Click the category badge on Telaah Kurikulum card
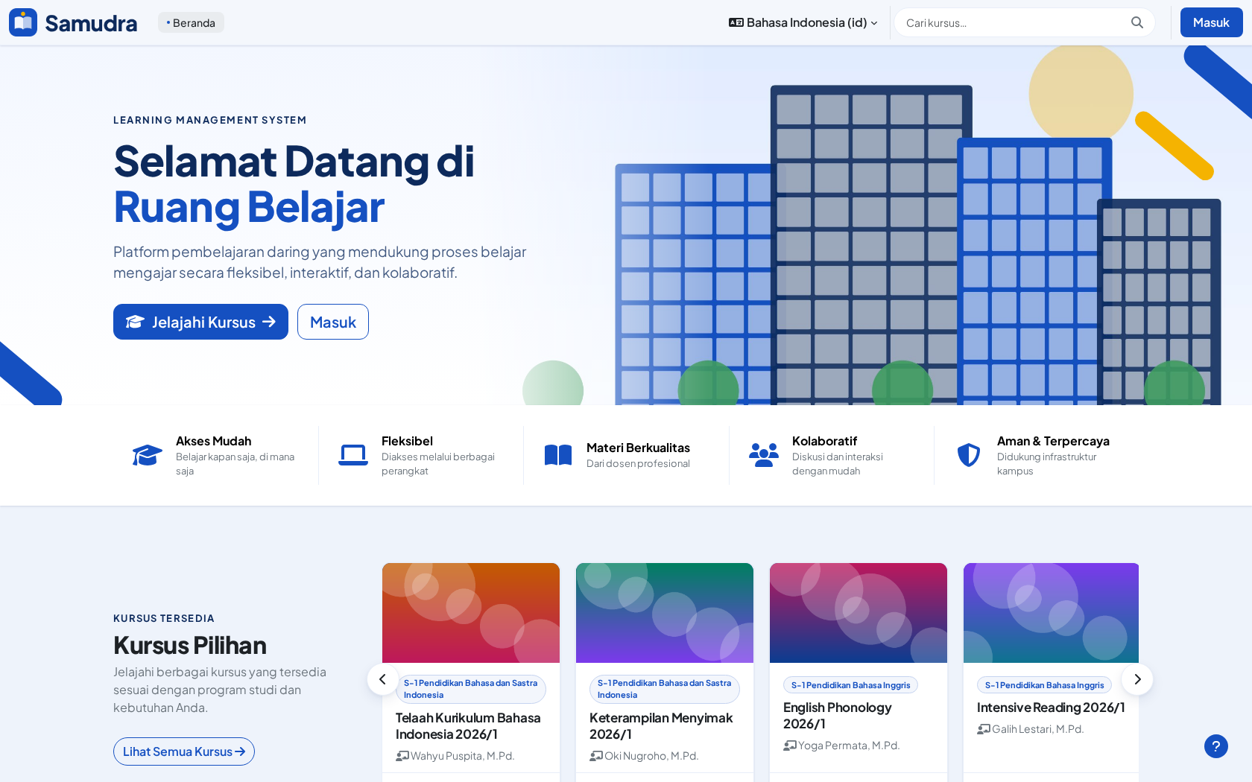 [x=471, y=689]
